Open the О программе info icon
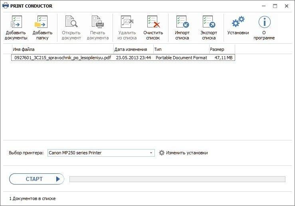295x206 pixels. click(264, 22)
